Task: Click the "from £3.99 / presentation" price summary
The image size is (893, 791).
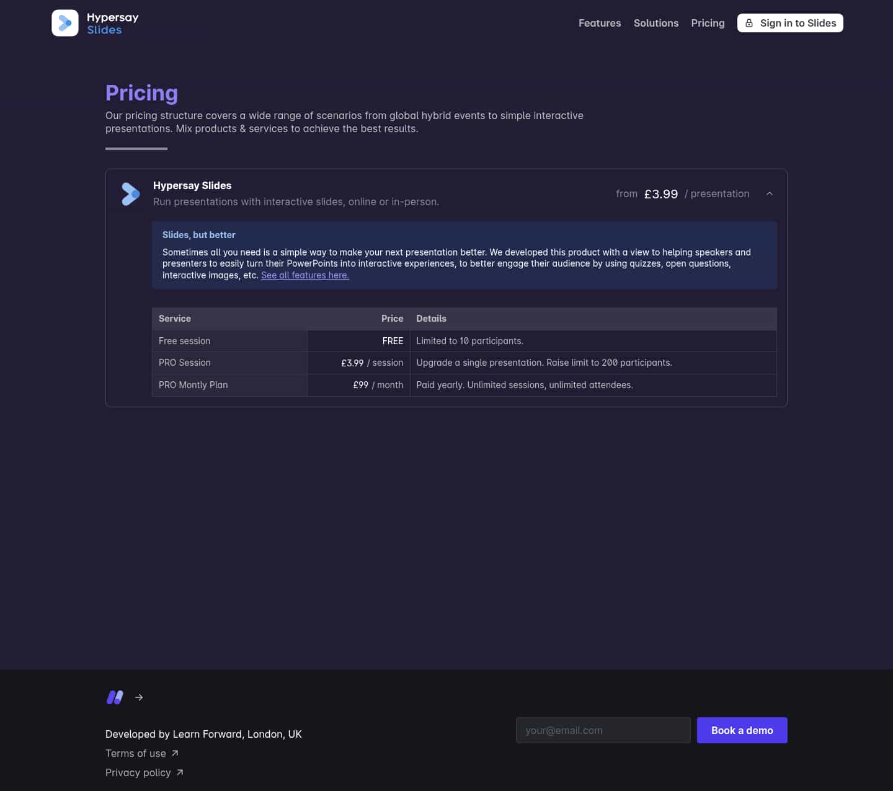Action: [x=683, y=194]
